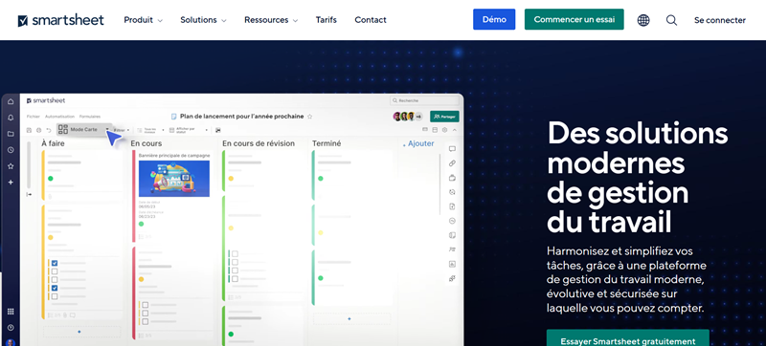
Task: Open the Fichier menu in the app
Action: click(x=34, y=117)
